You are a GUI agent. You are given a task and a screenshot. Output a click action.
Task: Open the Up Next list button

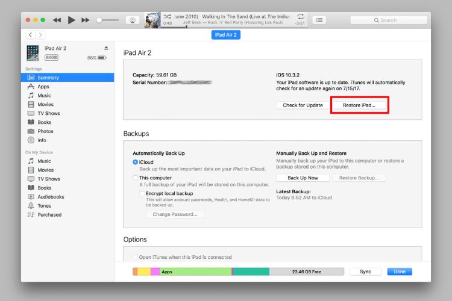click(319, 20)
